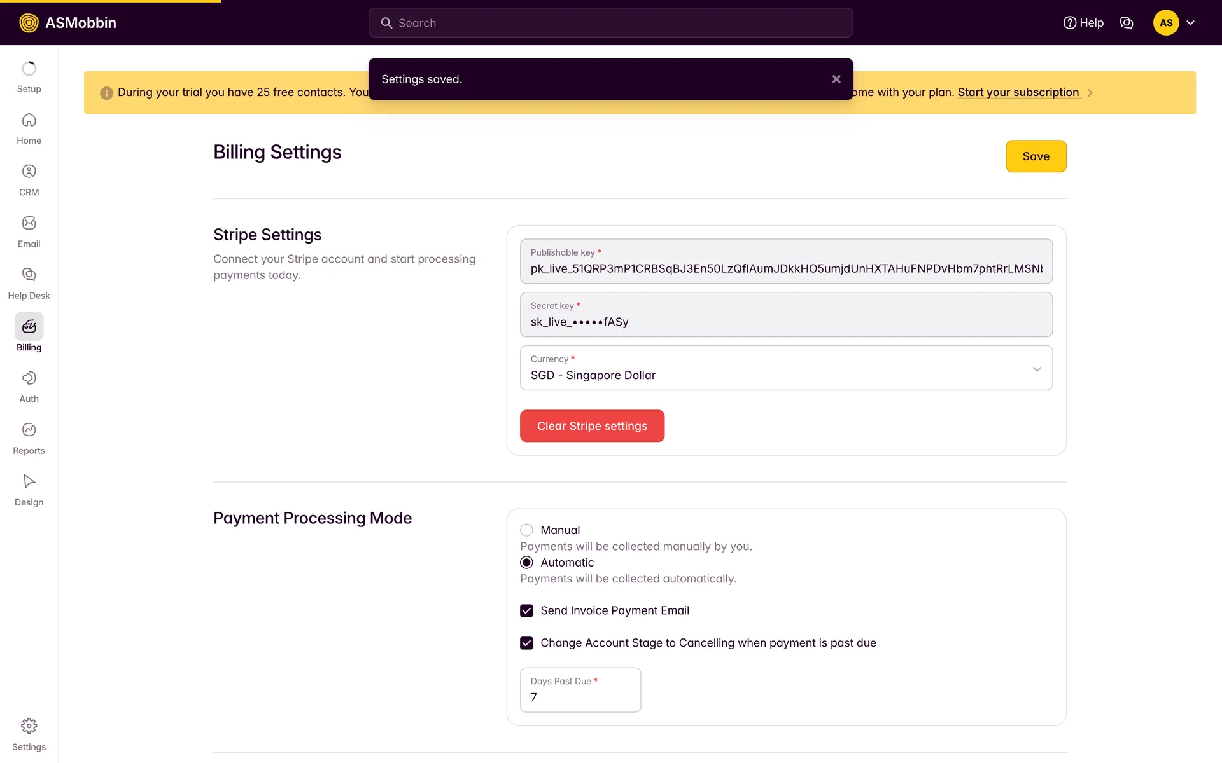Select the Manual payment mode
This screenshot has height=763, width=1222.
526,530
